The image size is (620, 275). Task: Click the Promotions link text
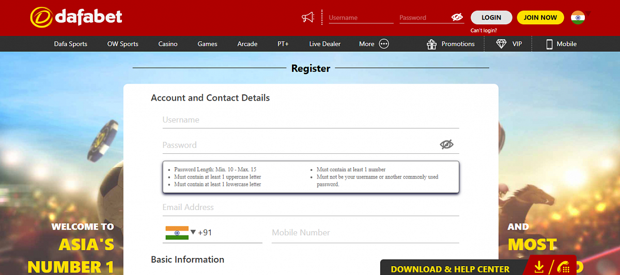(458, 44)
